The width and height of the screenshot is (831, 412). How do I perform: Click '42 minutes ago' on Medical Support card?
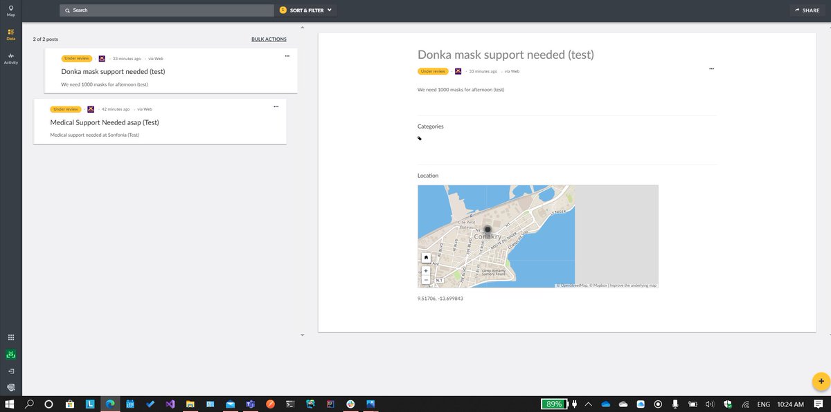(116, 109)
